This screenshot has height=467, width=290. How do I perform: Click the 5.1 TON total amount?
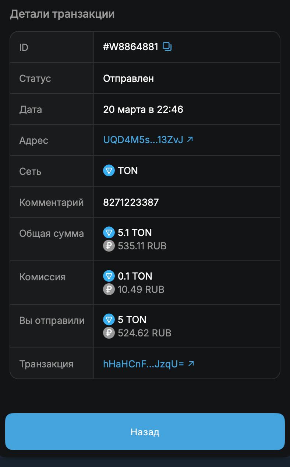[x=135, y=233]
